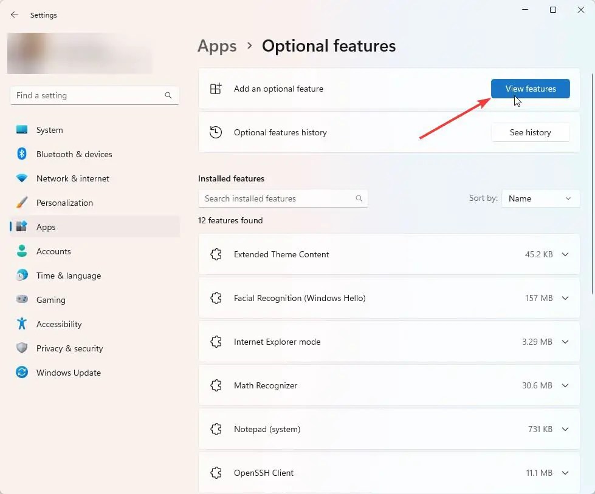
Task: Click the Gaming controller icon
Action: pos(22,300)
